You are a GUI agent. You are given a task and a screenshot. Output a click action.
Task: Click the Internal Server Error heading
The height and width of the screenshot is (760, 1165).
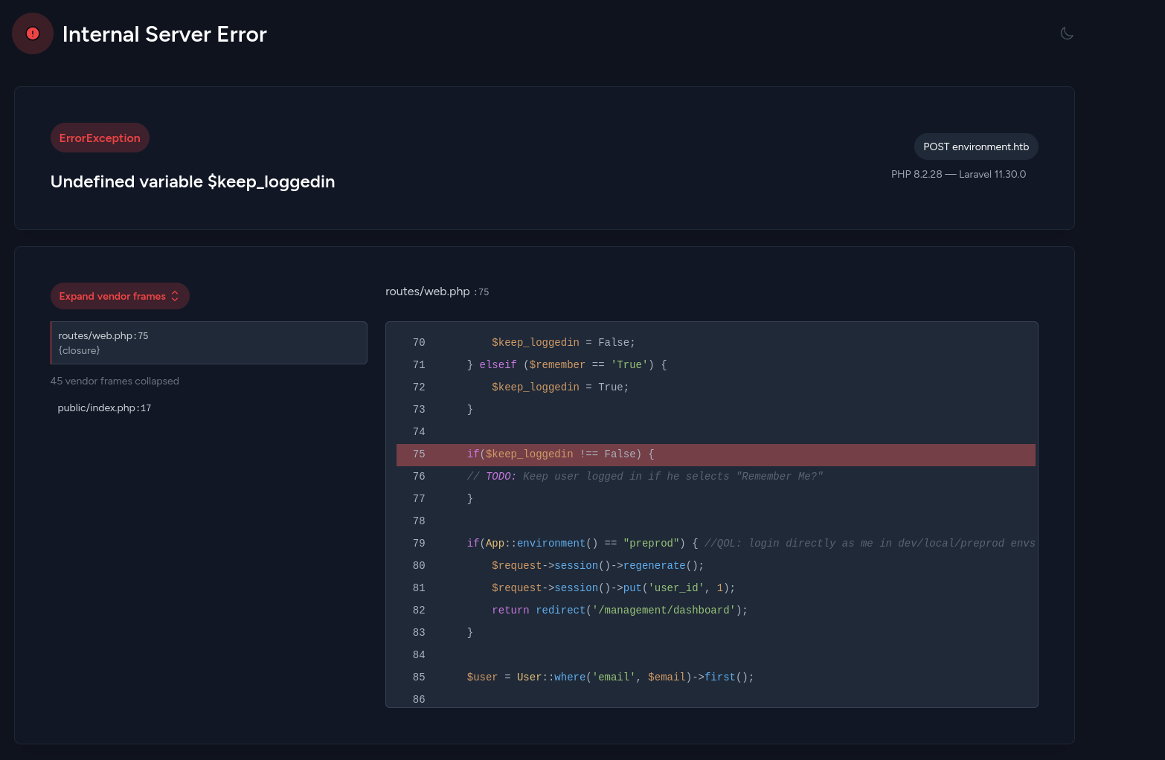click(x=164, y=34)
